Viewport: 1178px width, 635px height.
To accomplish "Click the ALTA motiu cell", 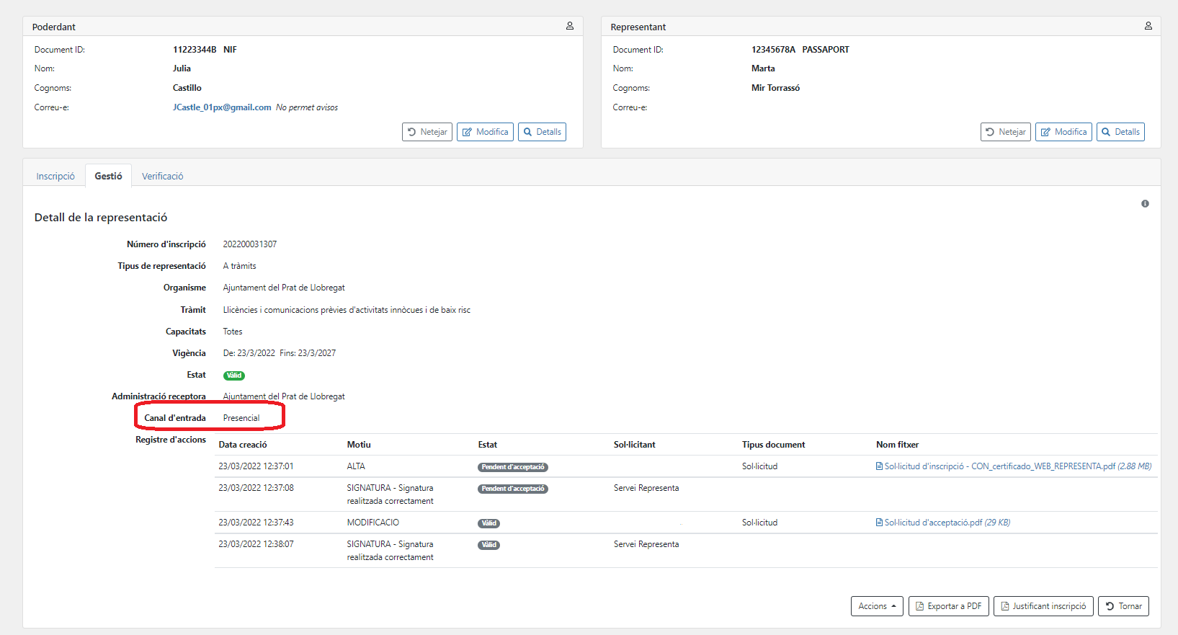I will 356,466.
